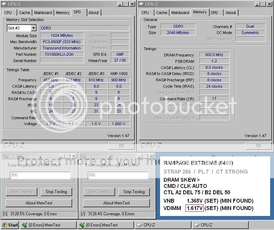Click CPU-Z title bar icon in right window

click(141, 4)
